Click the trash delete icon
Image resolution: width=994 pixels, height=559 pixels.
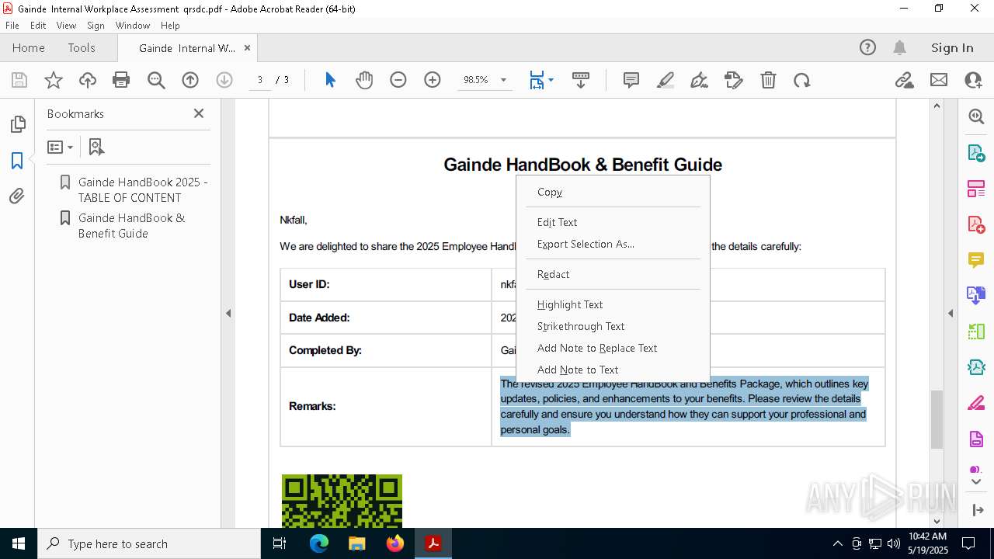[768, 80]
